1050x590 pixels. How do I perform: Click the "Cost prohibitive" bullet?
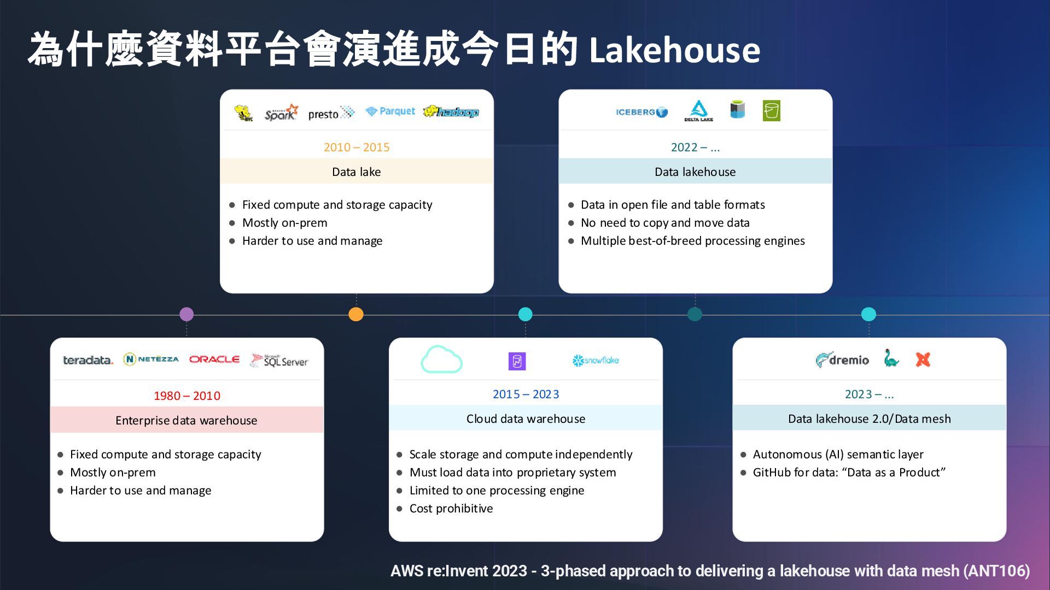coord(451,509)
